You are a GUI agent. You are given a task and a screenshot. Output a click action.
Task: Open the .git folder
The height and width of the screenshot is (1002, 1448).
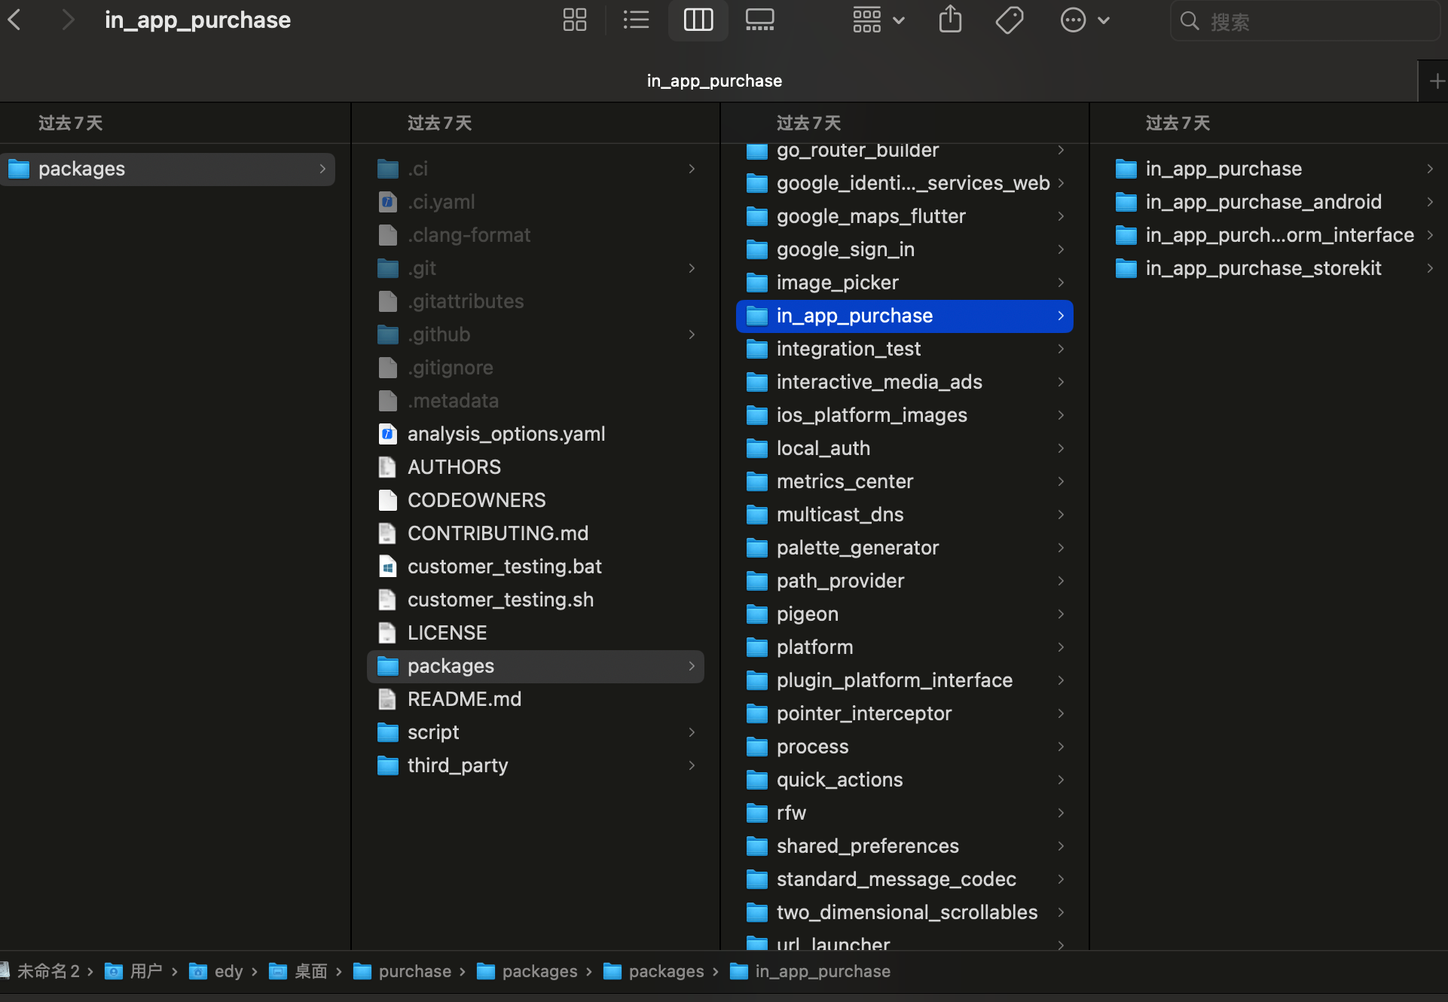point(536,268)
